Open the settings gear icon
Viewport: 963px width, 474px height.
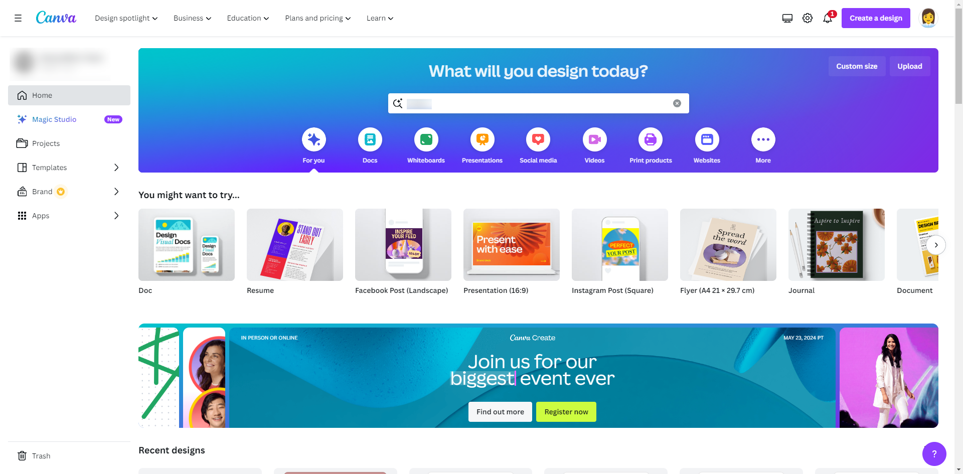tap(808, 18)
